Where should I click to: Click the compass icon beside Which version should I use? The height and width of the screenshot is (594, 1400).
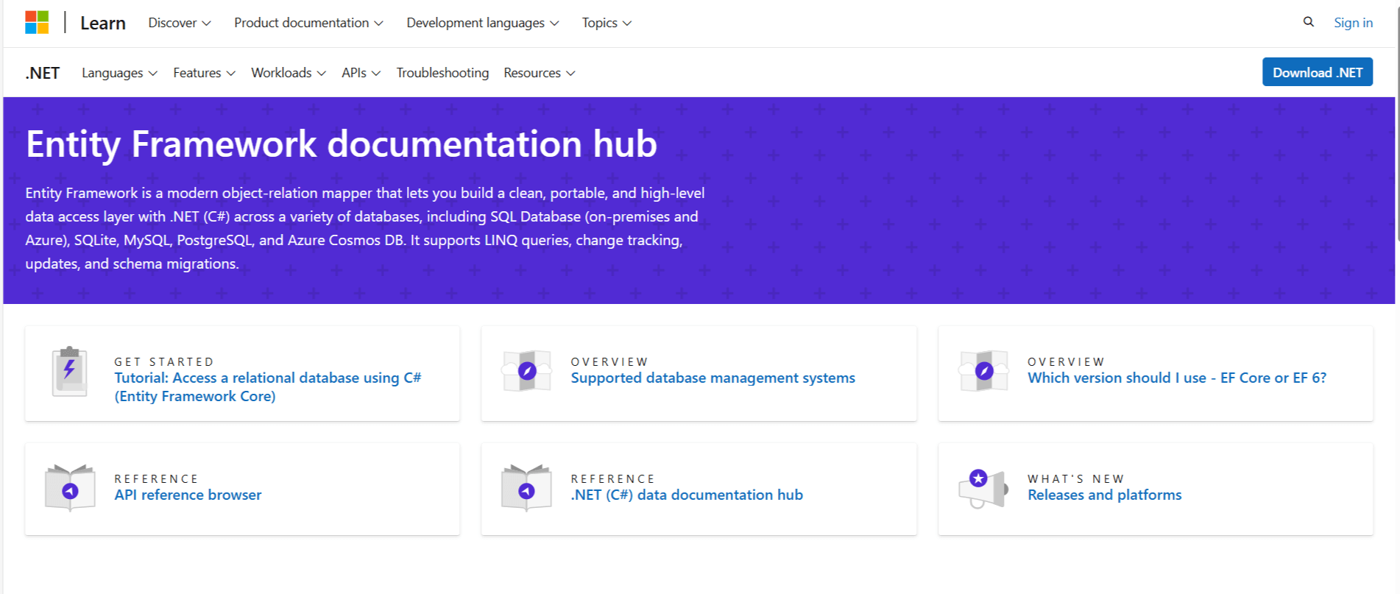pos(984,371)
